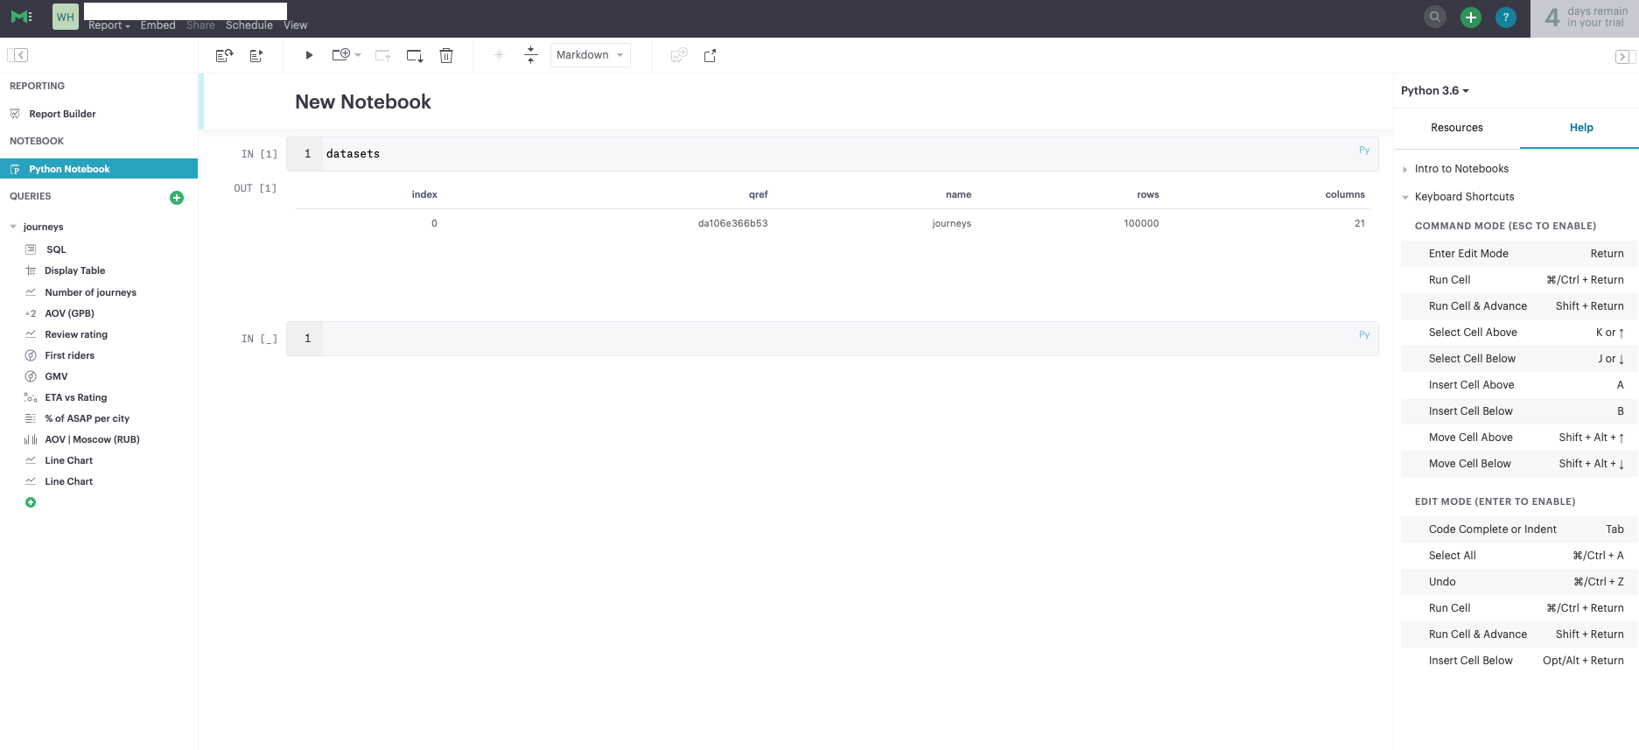Click the Code Complete or Indent row
The width and height of the screenshot is (1639, 750).
pyautogui.click(x=1520, y=529)
